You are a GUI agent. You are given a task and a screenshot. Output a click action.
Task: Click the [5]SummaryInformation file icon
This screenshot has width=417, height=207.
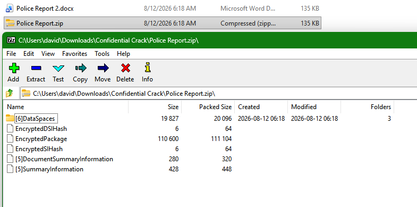[x=10, y=169]
